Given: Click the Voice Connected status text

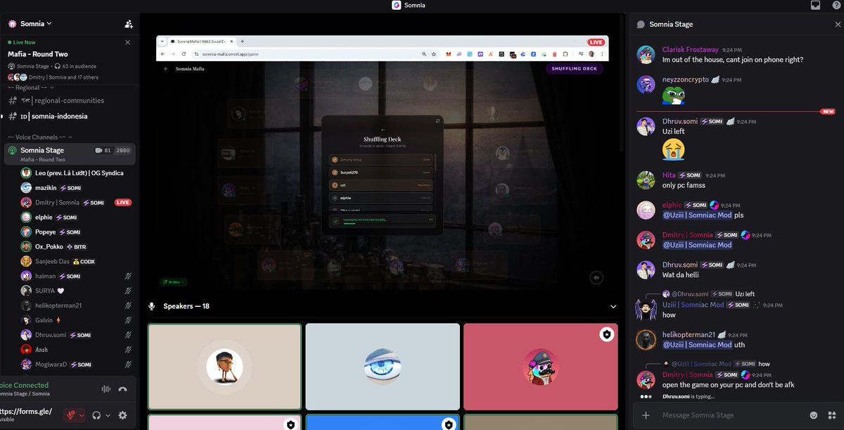Looking at the screenshot, I should [24, 386].
